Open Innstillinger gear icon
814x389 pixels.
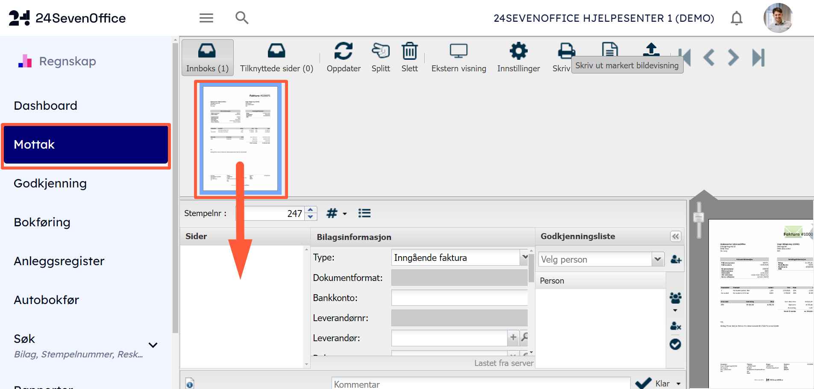pyautogui.click(x=518, y=51)
